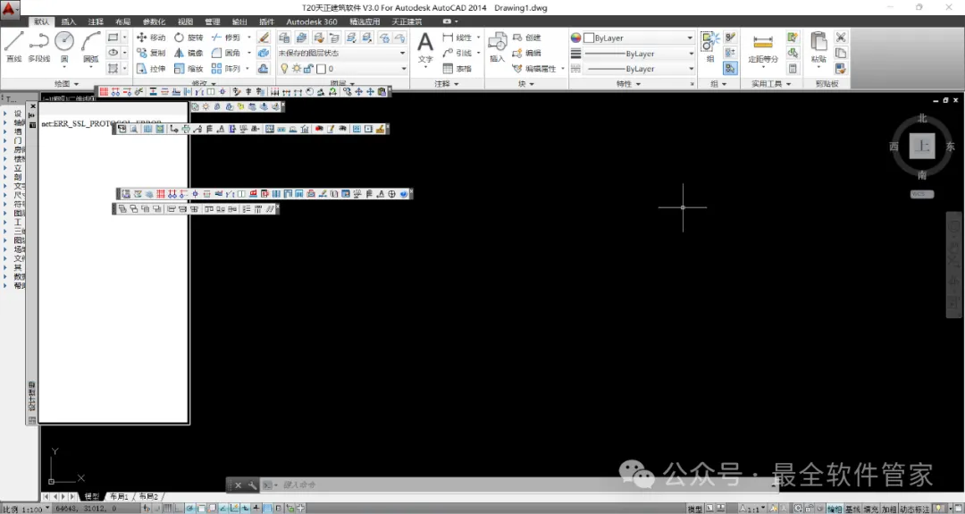
Task: Click the 线性 (Linear dimension) button
Action: (x=458, y=38)
